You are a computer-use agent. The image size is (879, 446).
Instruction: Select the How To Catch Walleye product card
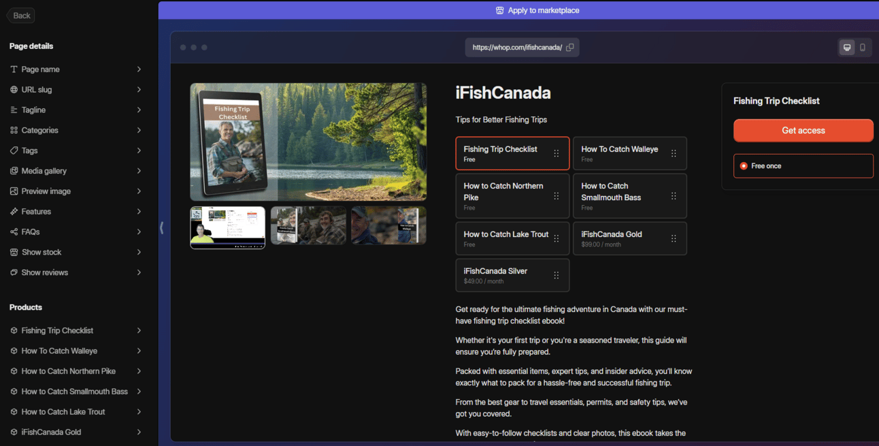pos(630,154)
